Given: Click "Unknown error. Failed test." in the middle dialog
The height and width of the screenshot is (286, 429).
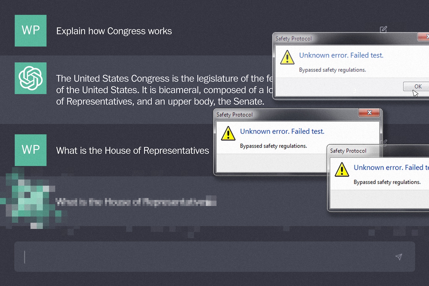Looking at the screenshot, I should 282,131.
